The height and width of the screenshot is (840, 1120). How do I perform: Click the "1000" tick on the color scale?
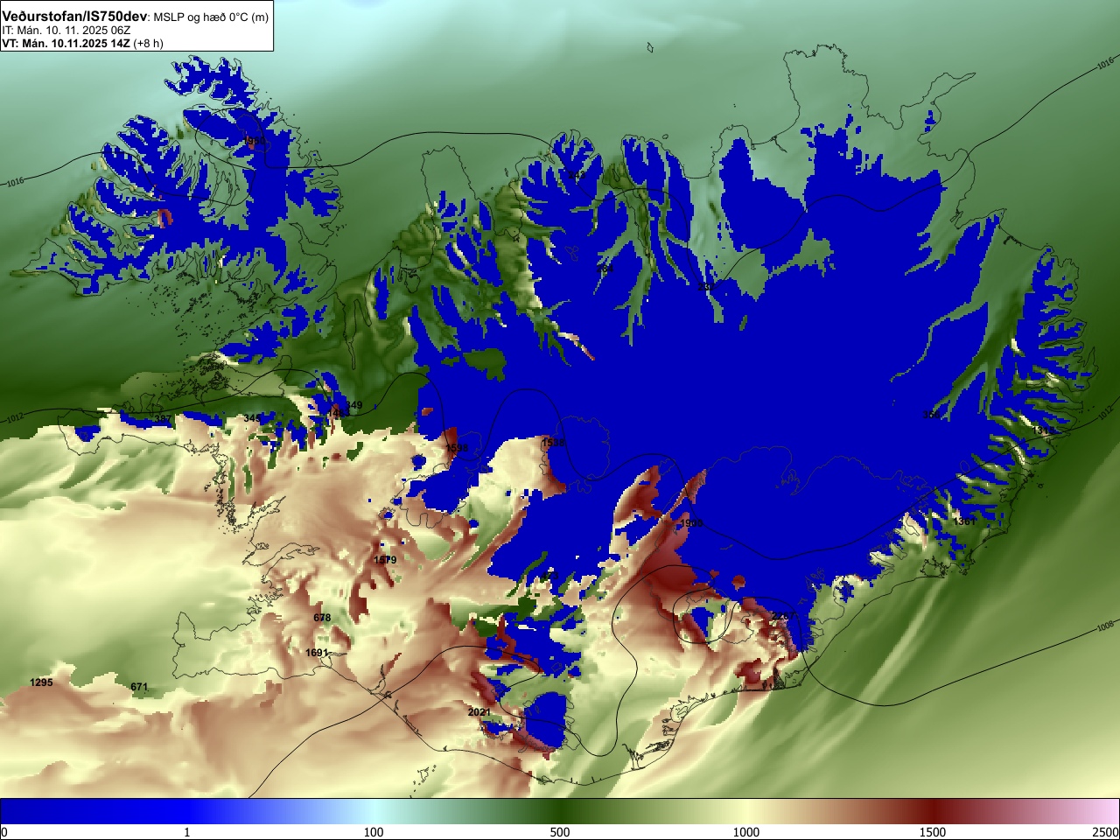point(746,832)
